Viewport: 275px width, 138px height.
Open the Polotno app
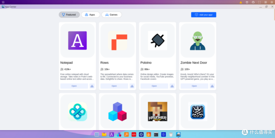[154, 86]
